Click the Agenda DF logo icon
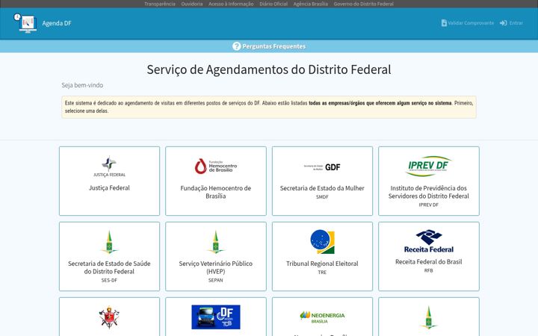 25,23
